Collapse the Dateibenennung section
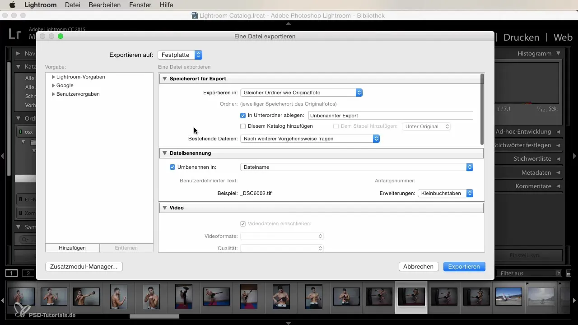Viewport: 578px width, 325px height. (164, 153)
